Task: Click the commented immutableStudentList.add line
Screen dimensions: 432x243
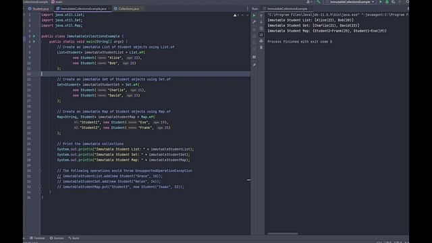Action: coord(109,176)
